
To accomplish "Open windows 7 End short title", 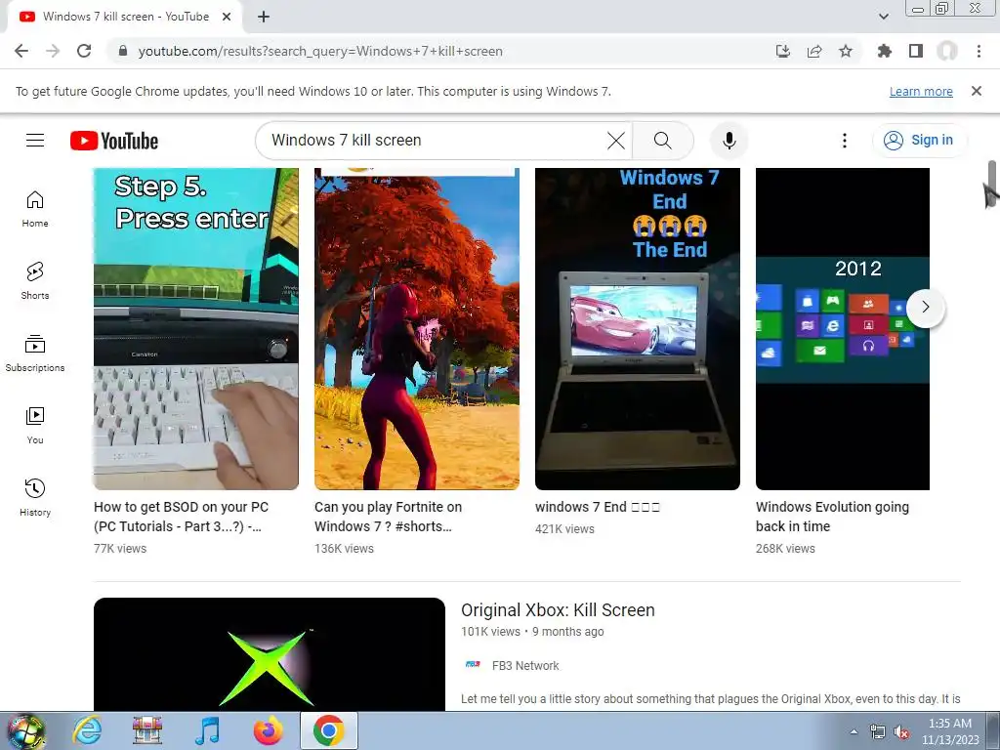I will point(598,507).
